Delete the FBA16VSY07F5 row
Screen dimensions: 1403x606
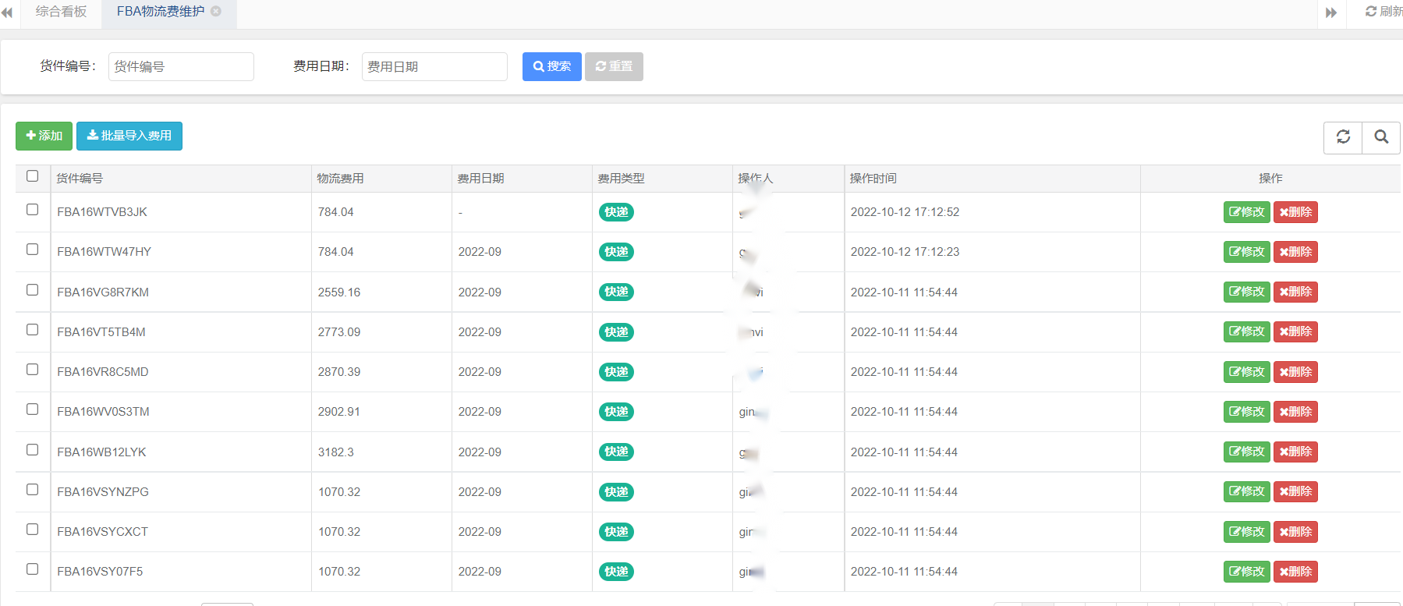coord(1295,572)
